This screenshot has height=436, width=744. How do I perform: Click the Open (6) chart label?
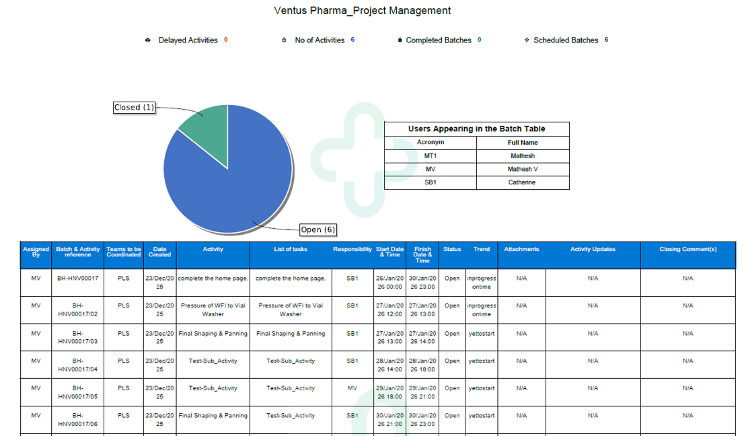pos(318,229)
